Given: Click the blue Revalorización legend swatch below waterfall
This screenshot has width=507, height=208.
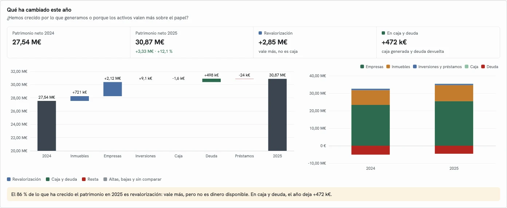Looking at the screenshot, I should tap(9, 179).
